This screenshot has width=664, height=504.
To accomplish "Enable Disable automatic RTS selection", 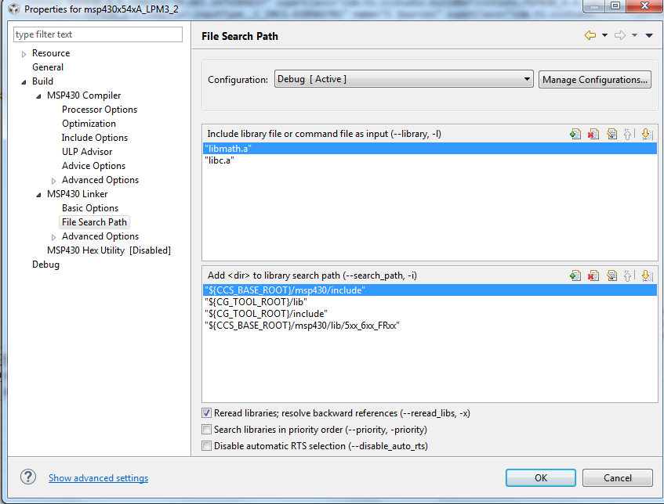I will pos(206,446).
